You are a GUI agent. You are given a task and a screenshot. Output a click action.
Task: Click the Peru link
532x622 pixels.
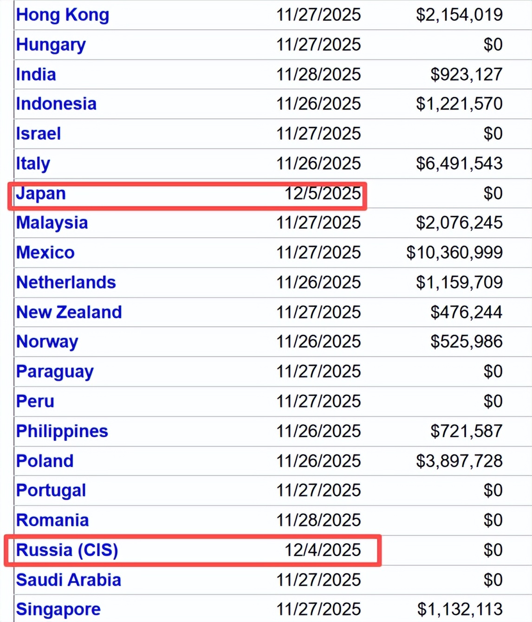click(35, 401)
